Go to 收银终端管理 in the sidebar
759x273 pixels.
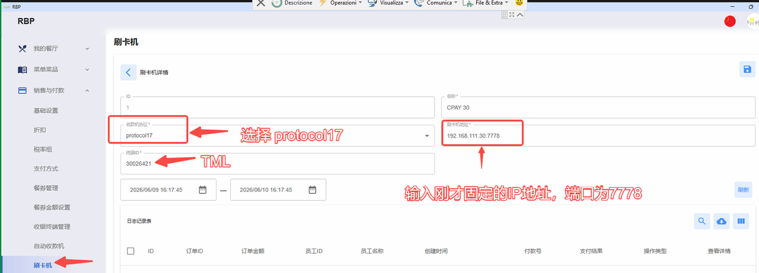52,227
